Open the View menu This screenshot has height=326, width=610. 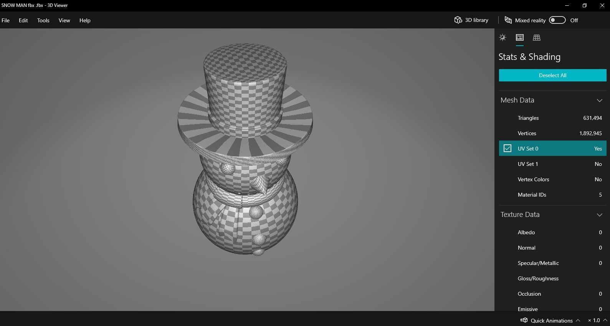click(64, 20)
